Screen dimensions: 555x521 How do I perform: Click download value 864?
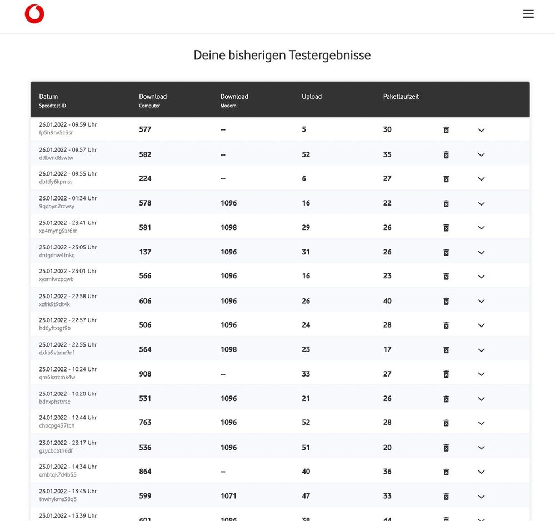tap(145, 472)
